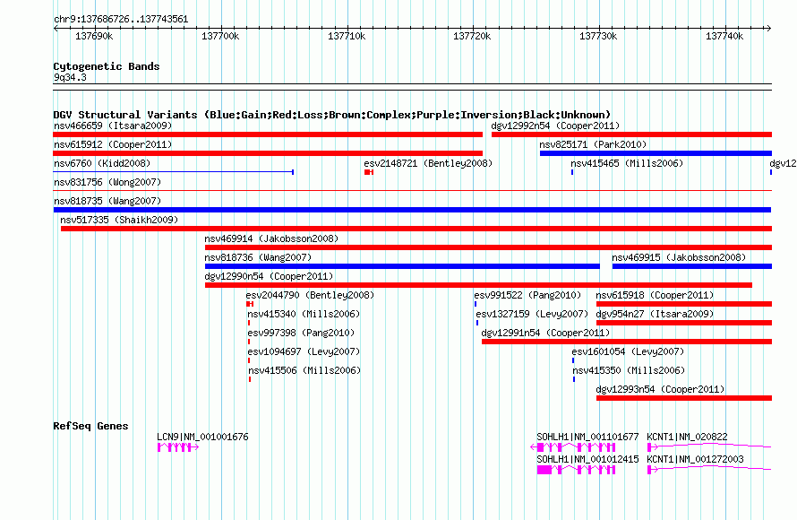Screen dimensions: 797x520
Task: Click the SOHLH1|NM_001012415 label
Action: pos(587,459)
